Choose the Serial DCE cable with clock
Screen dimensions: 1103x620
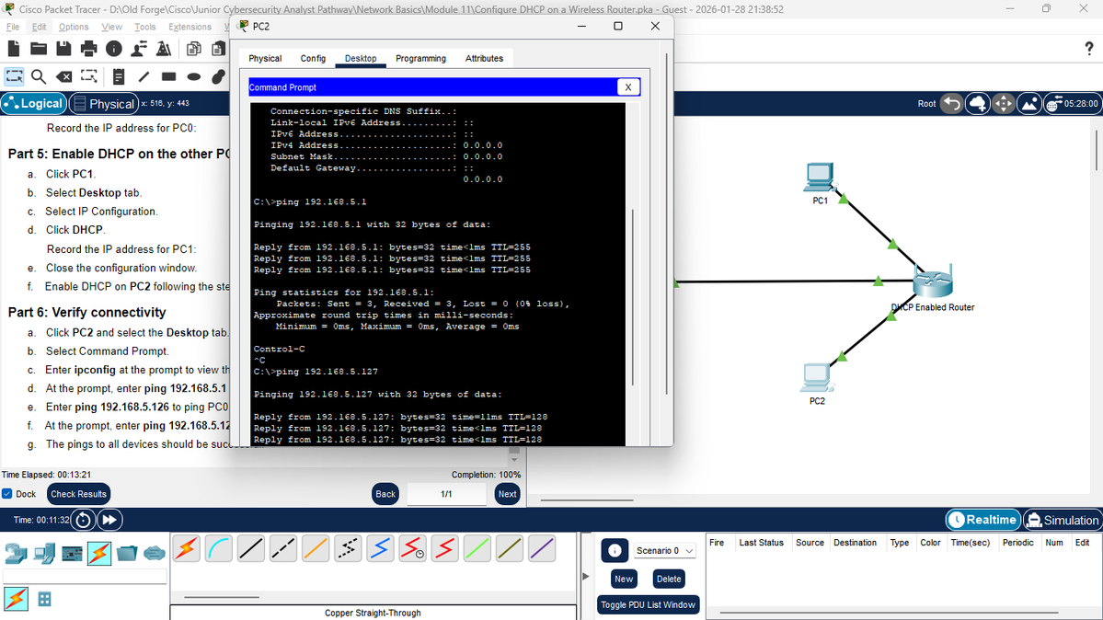[x=412, y=549]
